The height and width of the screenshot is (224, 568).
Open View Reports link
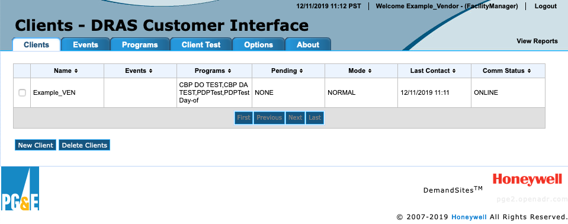[x=537, y=41]
